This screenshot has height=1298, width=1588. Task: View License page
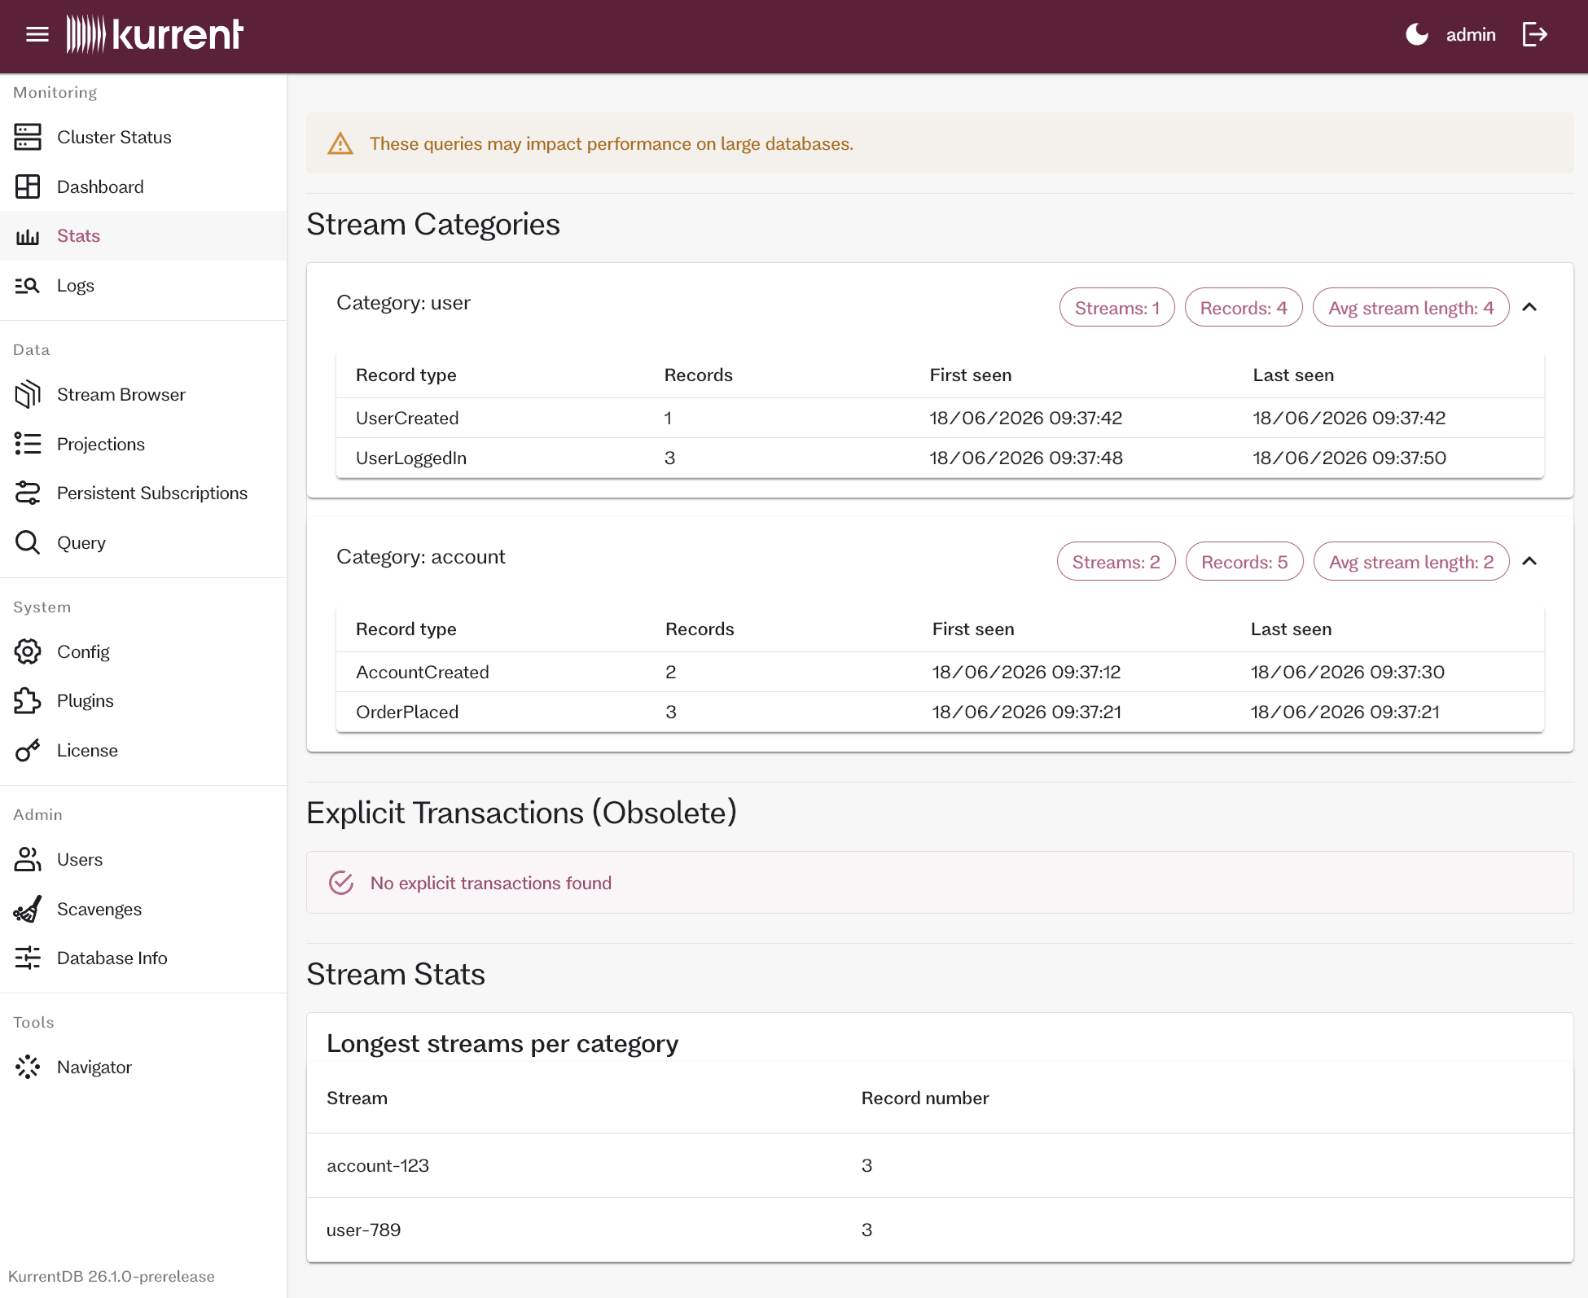[x=143, y=750]
